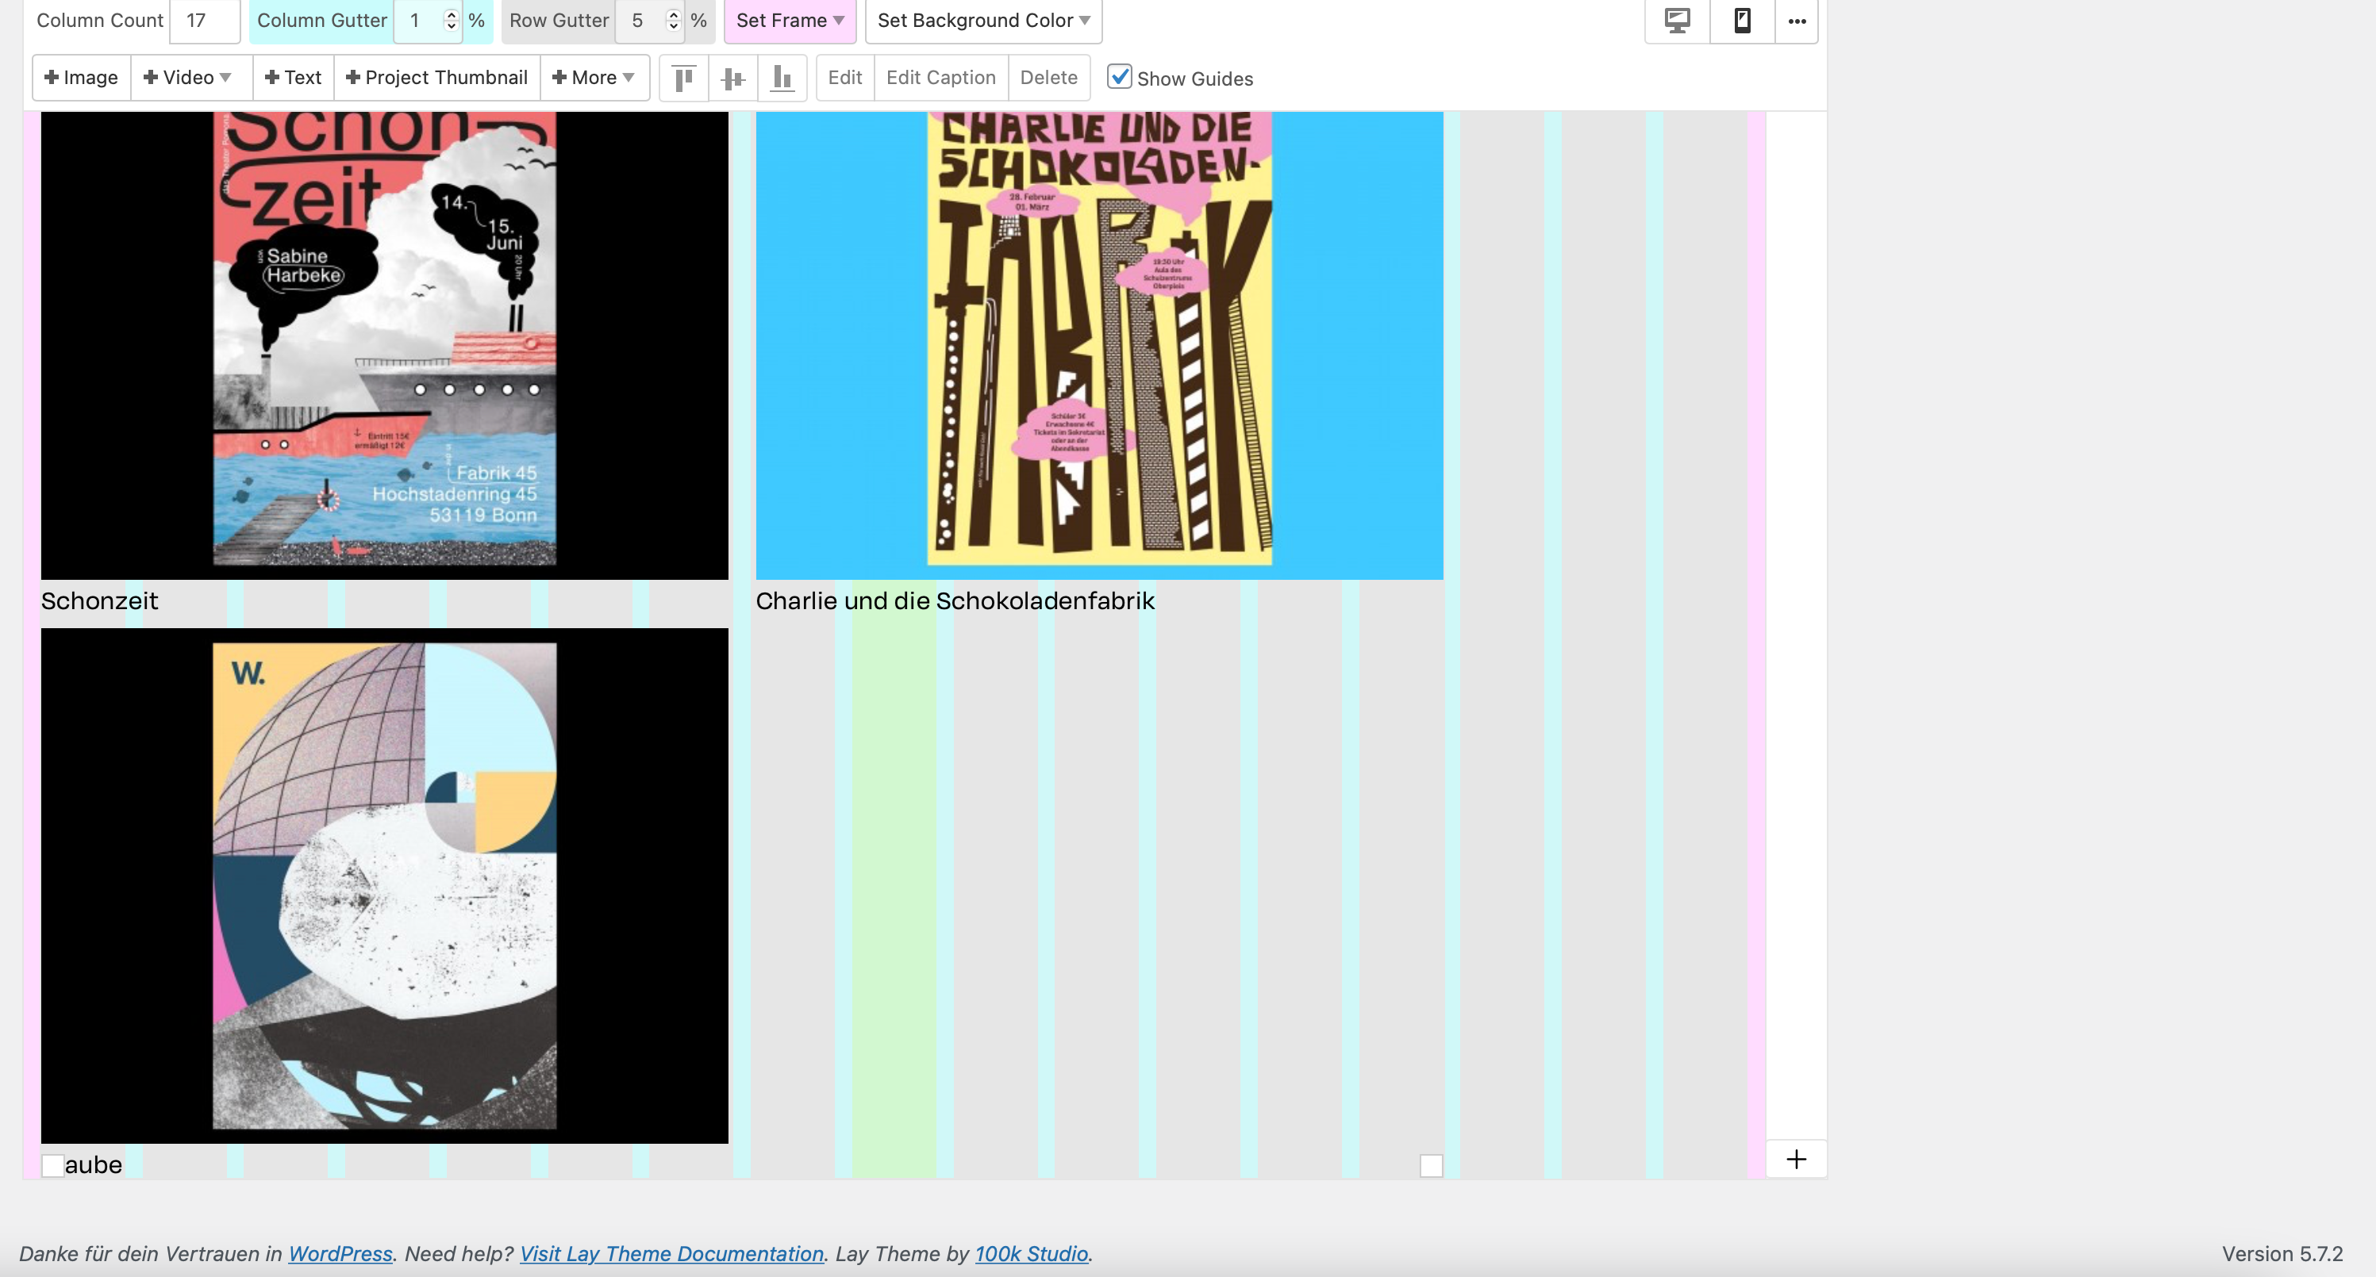Open the More elements dropdown
This screenshot has width=2376, height=1277.
593,78
